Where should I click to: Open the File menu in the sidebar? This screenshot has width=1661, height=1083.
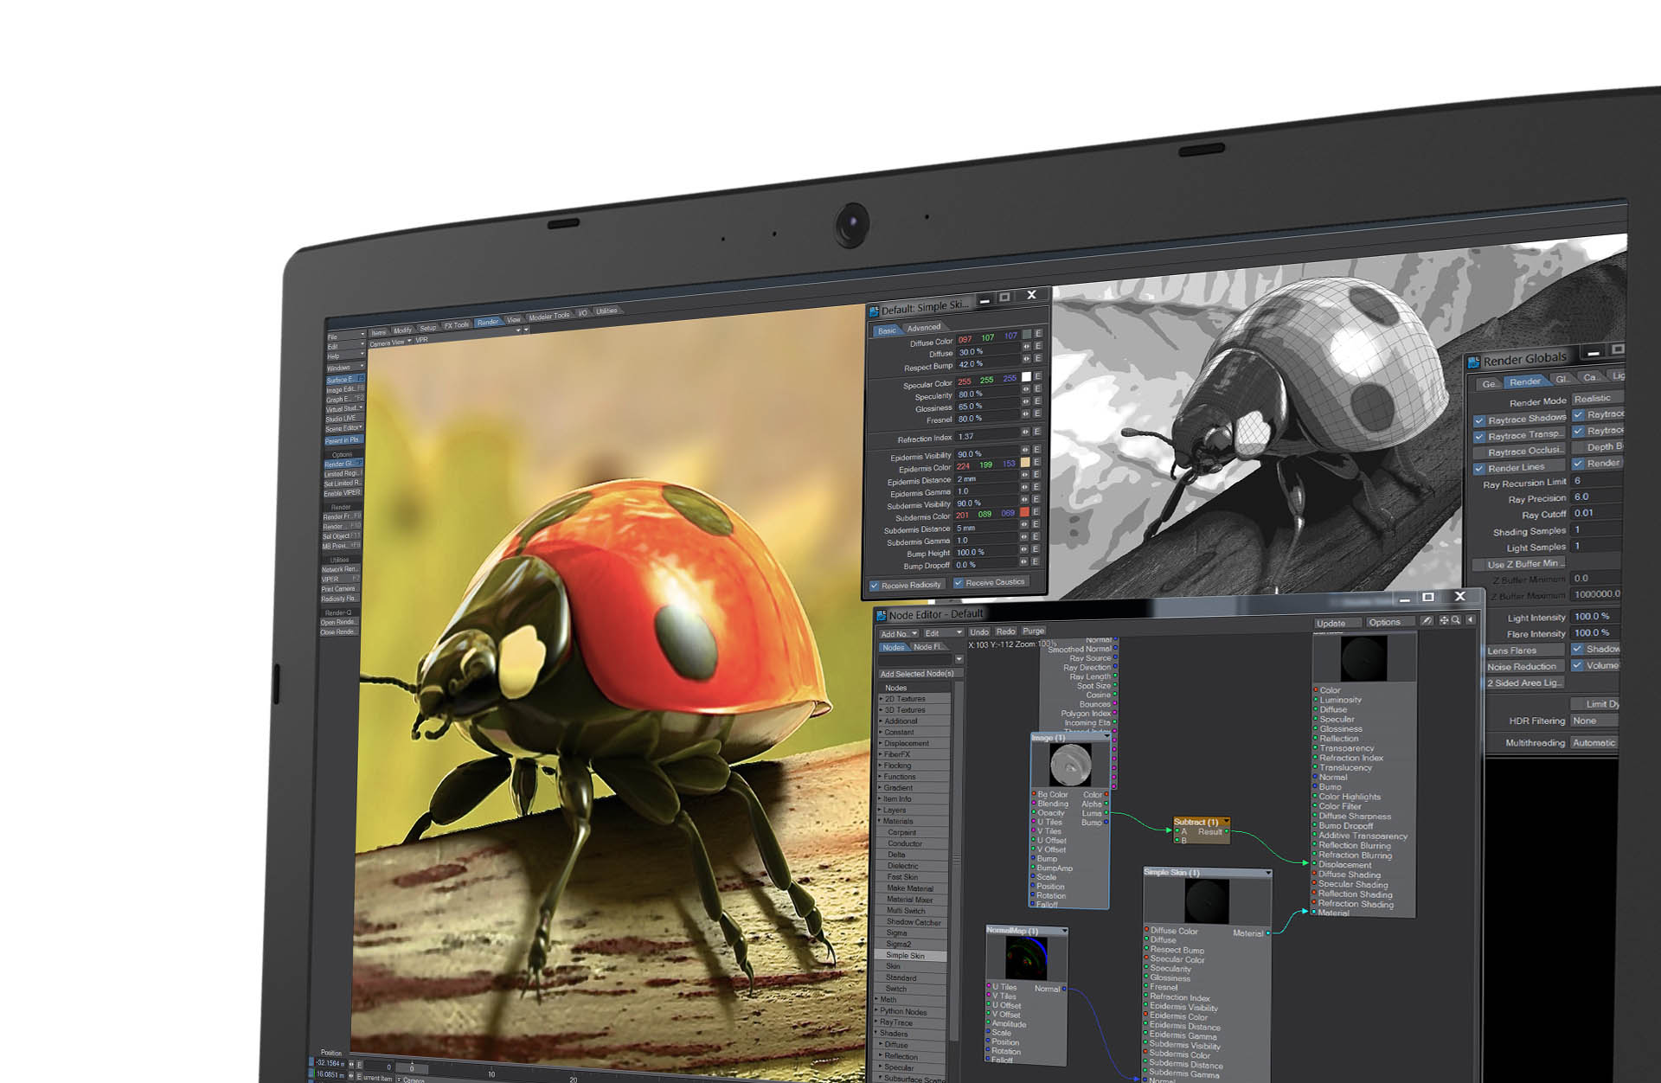[x=346, y=336]
